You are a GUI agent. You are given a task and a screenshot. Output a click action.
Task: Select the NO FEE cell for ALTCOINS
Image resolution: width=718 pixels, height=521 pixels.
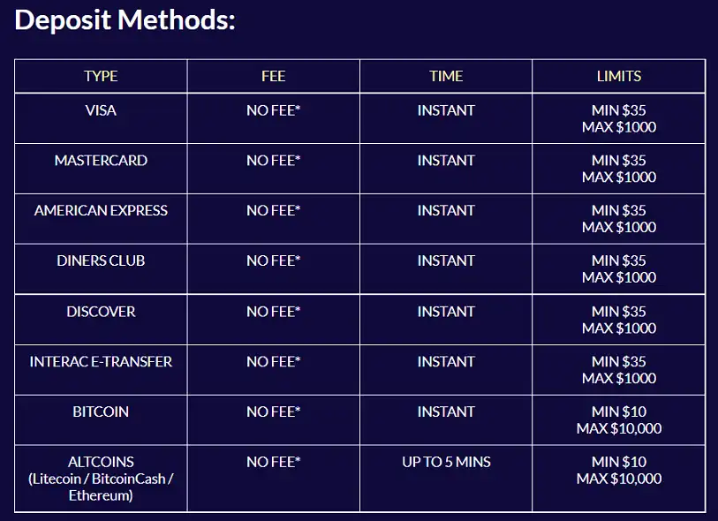pos(273,462)
